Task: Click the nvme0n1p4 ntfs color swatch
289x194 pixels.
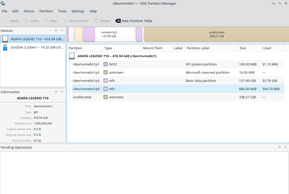Action: (106, 89)
